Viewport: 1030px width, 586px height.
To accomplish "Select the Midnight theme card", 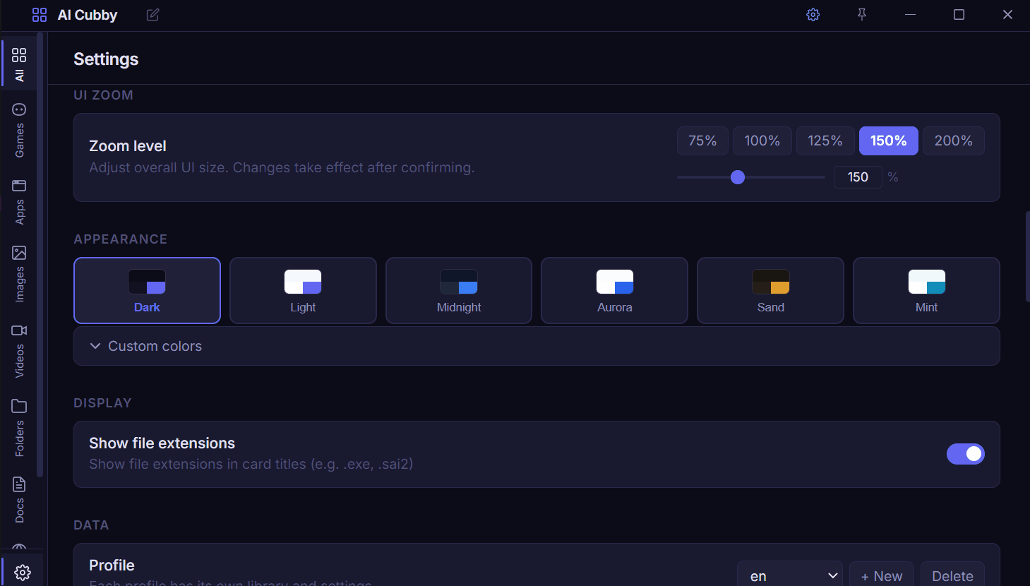I will [459, 290].
